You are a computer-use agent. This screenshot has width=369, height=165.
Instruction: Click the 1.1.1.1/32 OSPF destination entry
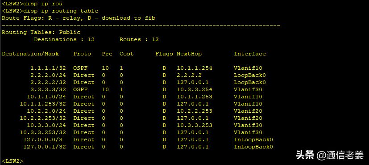(48, 68)
